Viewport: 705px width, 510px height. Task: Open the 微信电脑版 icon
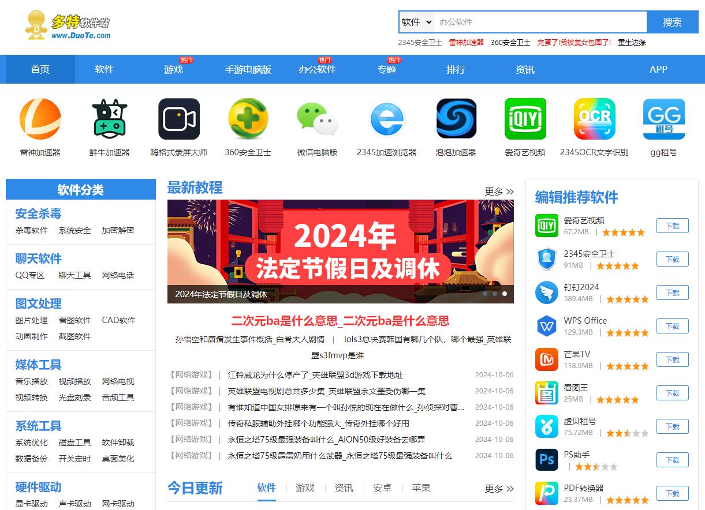[318, 119]
